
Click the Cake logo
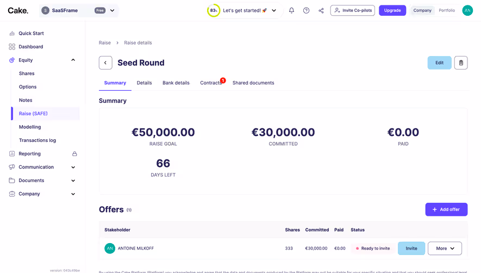[18, 10]
